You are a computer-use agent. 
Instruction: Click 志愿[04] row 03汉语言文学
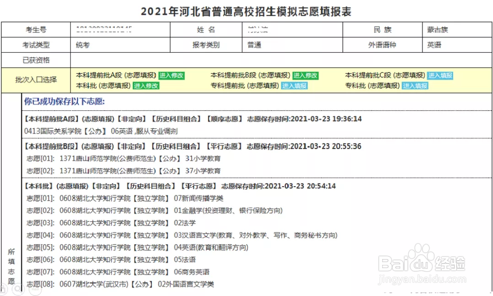(182, 235)
